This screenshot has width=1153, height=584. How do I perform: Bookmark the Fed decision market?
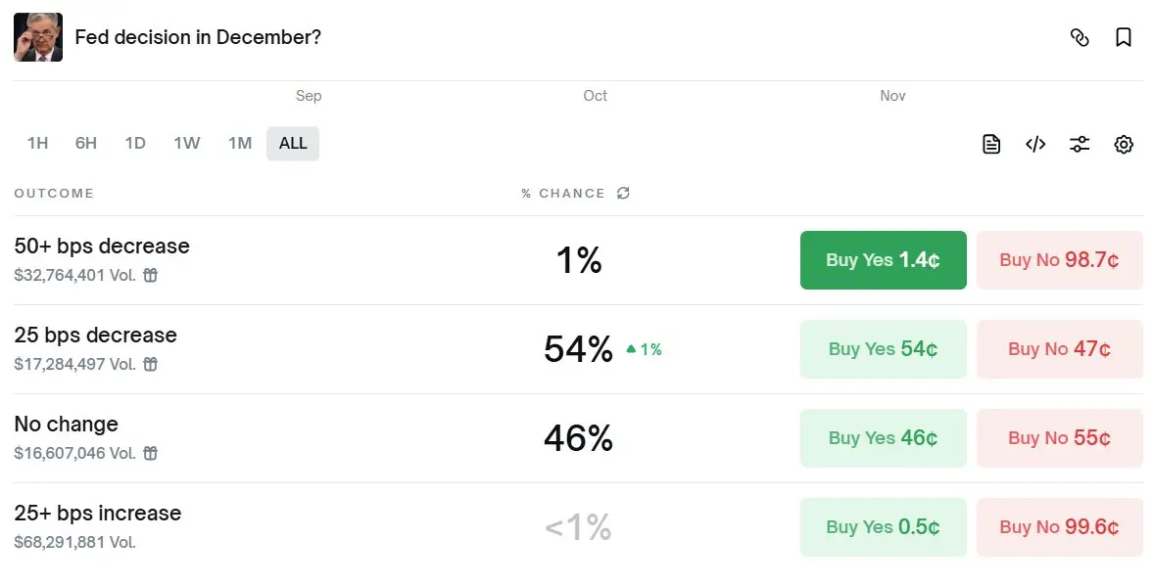(x=1124, y=38)
